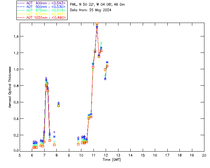The image size is (210, 168).
Task: Click the hour 14 x-axis label
Action: click(x=131, y=155)
